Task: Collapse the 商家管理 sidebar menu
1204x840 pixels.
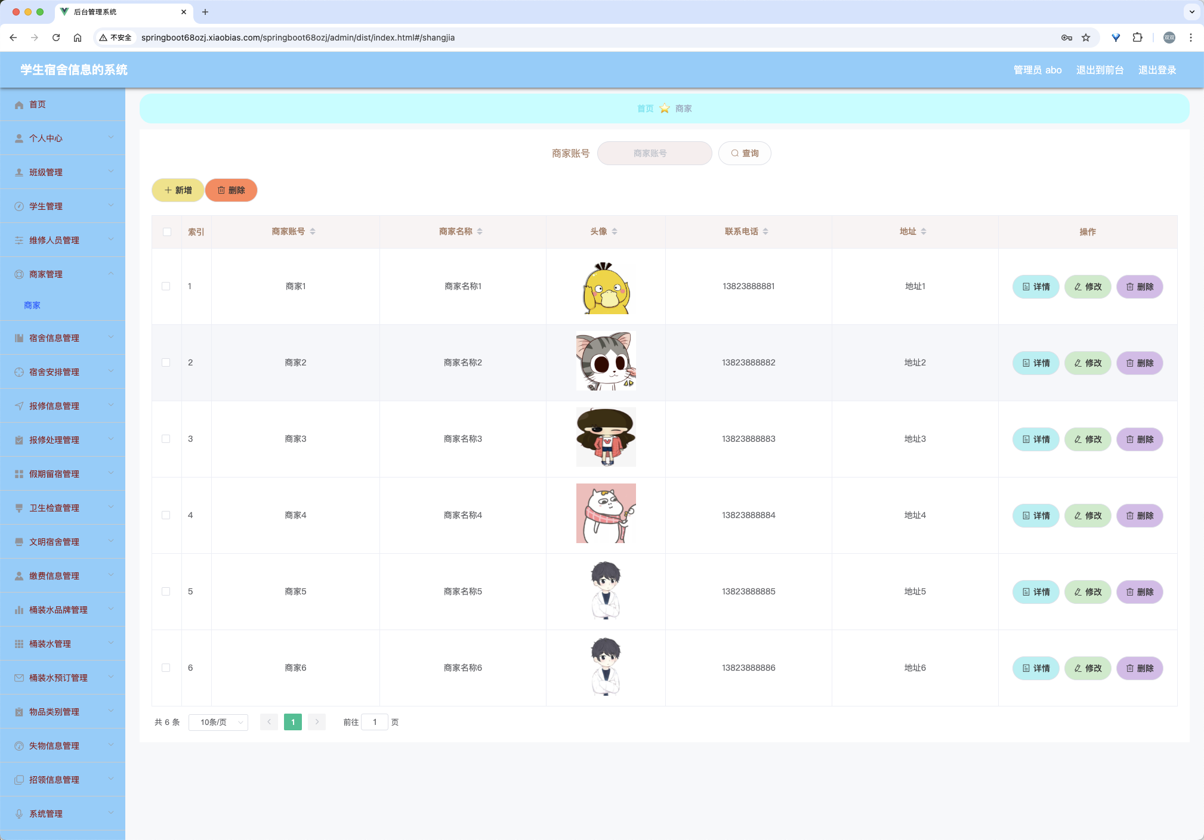Action: pyautogui.click(x=63, y=274)
